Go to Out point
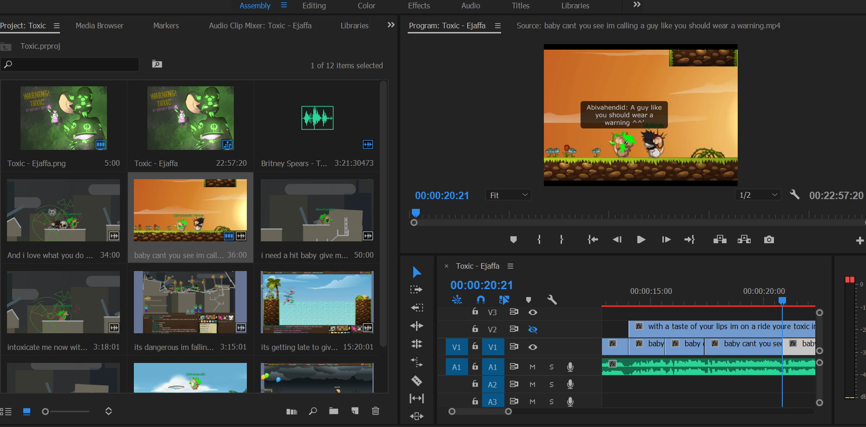 click(689, 239)
